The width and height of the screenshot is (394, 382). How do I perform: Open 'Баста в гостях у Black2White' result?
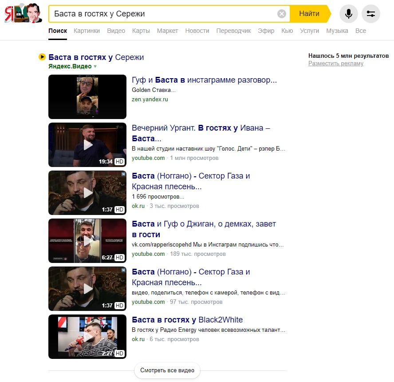click(x=187, y=320)
